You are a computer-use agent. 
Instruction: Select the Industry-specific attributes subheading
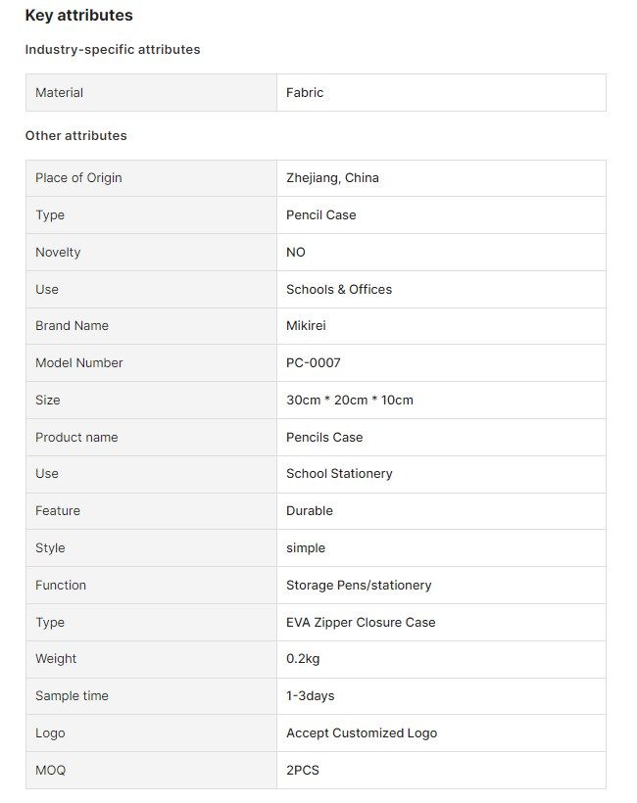[x=113, y=50]
